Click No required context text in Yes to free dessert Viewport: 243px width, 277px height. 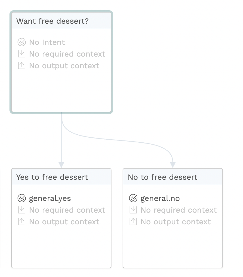(67, 210)
